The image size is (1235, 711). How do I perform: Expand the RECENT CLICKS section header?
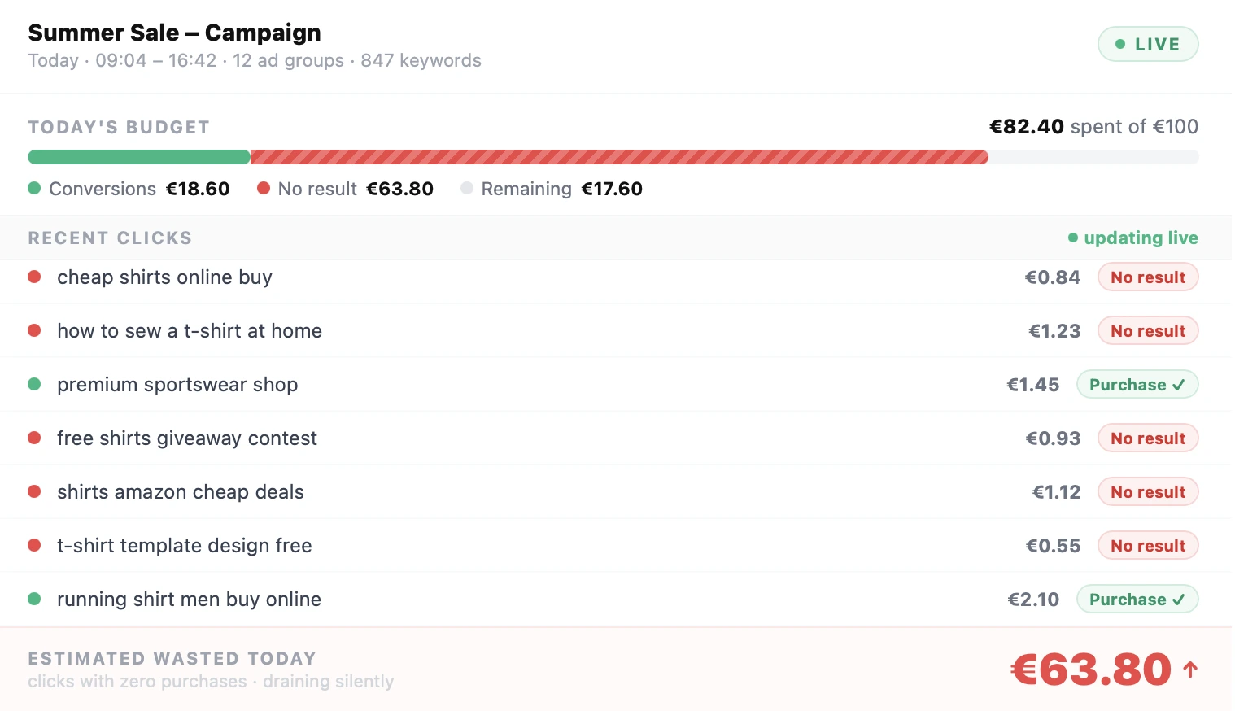110,238
